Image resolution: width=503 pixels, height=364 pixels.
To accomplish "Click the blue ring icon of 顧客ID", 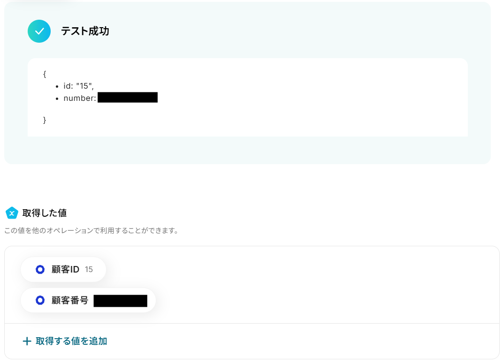I will 40,269.
